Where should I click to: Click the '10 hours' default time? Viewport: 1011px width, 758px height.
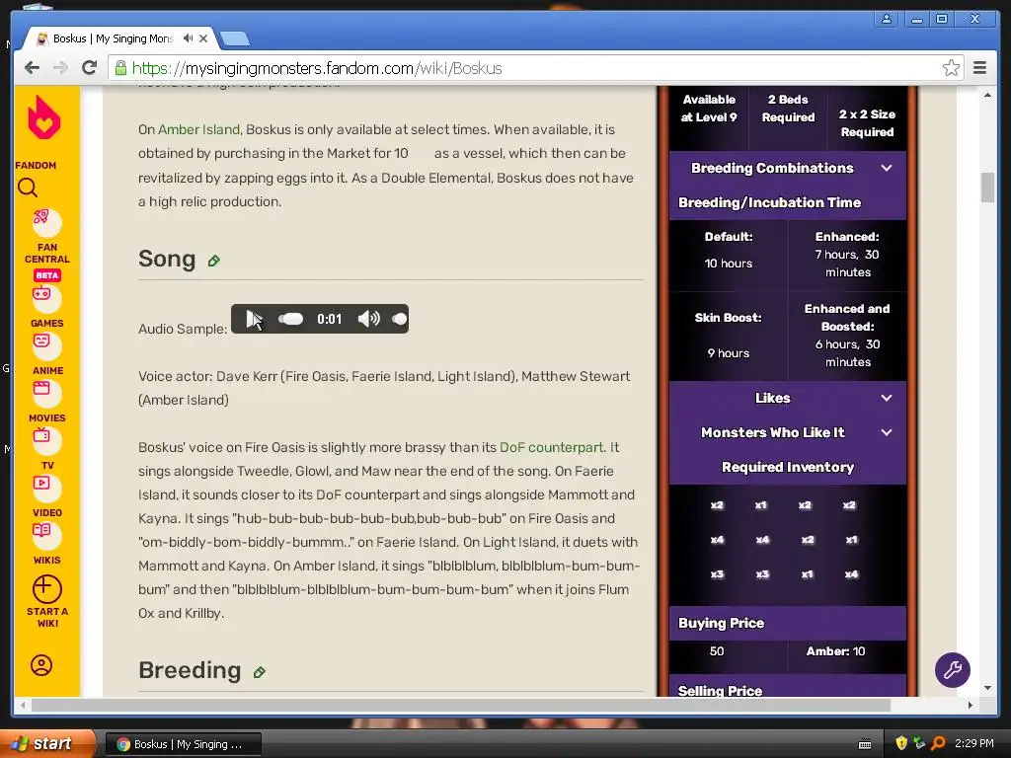click(729, 263)
